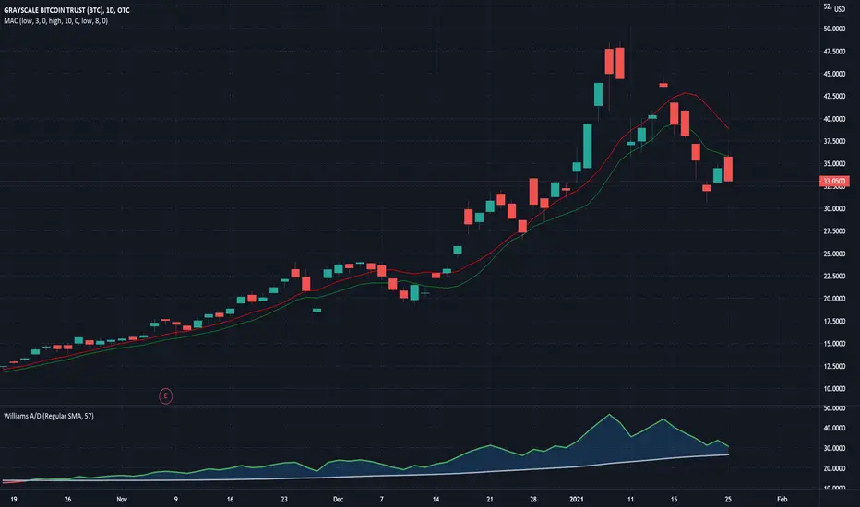860x507 pixels.
Task: Click the 23 date label on time axis
Action: (x=284, y=499)
